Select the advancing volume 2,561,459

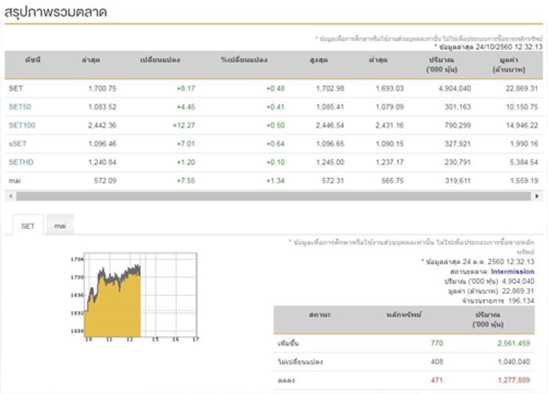[514, 343]
